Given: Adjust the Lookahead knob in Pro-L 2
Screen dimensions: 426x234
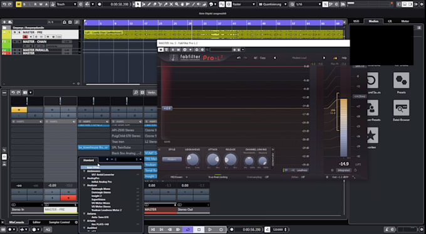Looking at the screenshot, I should (192, 159).
